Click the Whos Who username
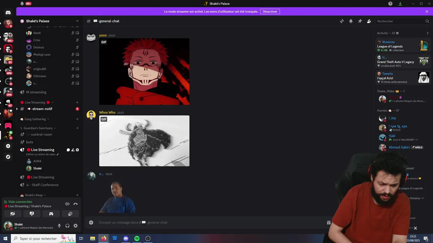Viewport: 433px width, 243px height. pos(107,112)
